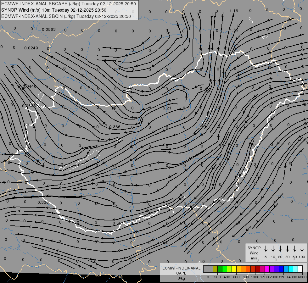Select the violet swatch after the 2000 tick
The width and height of the screenshot is (308, 283).
[x=276, y=269]
